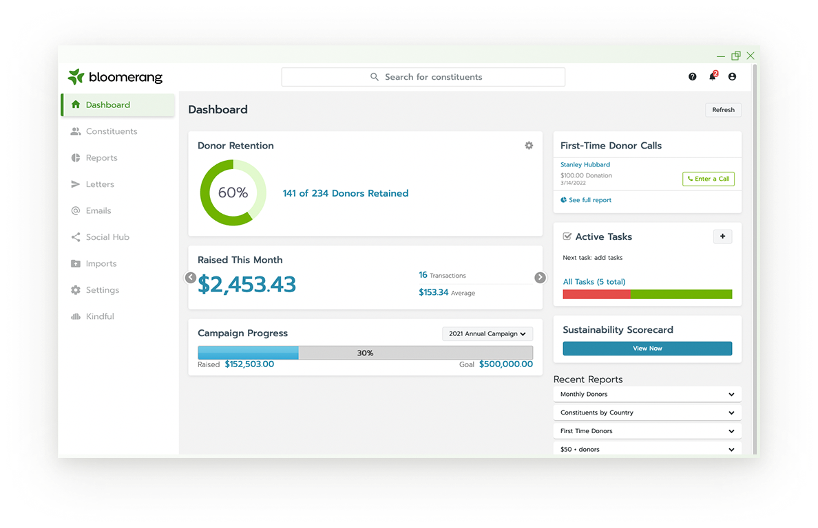Open All Tasks (5 total) link
This screenshot has height=528, width=818.
[x=594, y=282]
